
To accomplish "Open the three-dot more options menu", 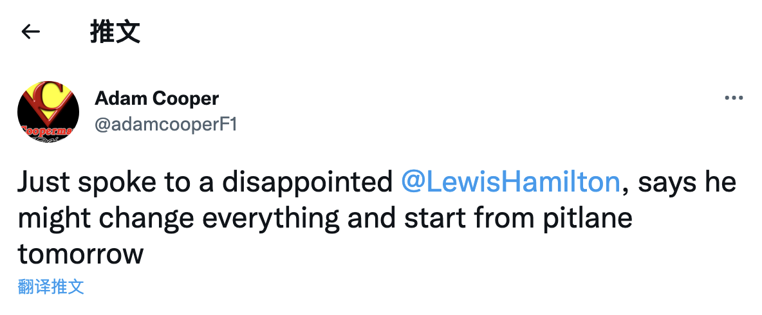I will (734, 98).
